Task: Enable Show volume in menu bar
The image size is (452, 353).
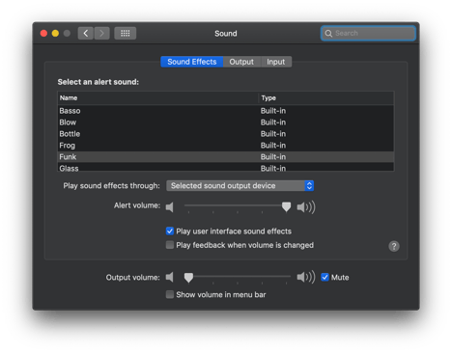Action: 170,294
